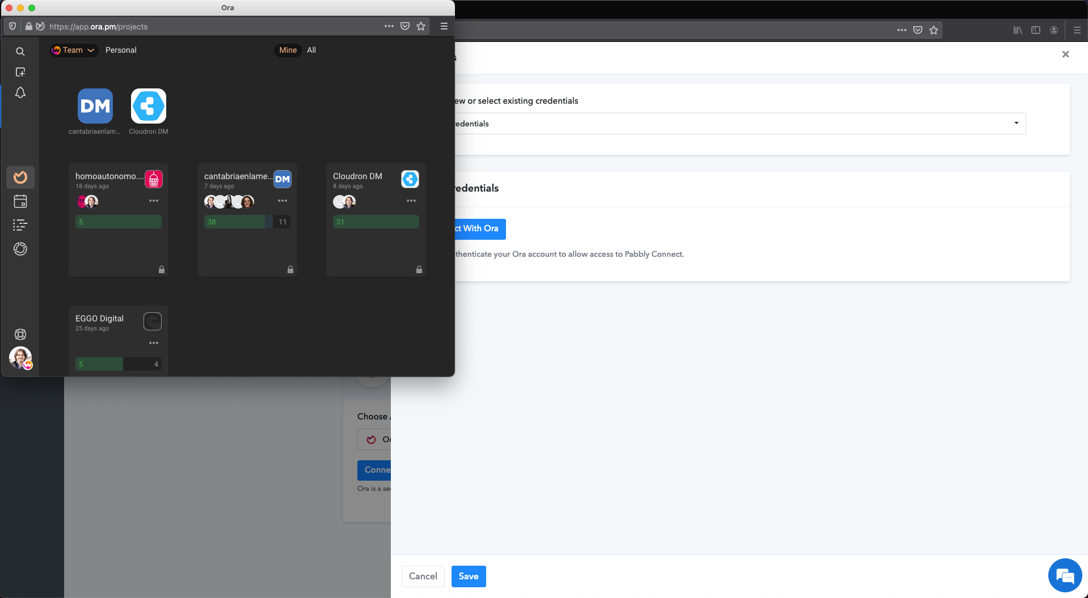This screenshot has width=1088, height=598.
Task: Select the Ora projects logo in sidebar
Action: (x=20, y=177)
